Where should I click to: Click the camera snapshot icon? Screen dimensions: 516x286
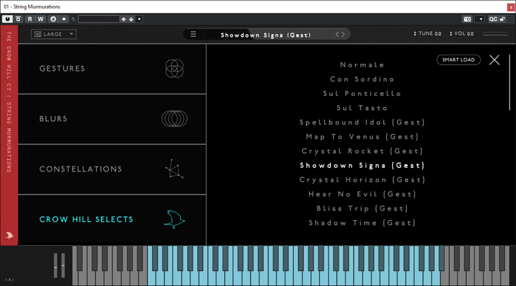(x=467, y=19)
